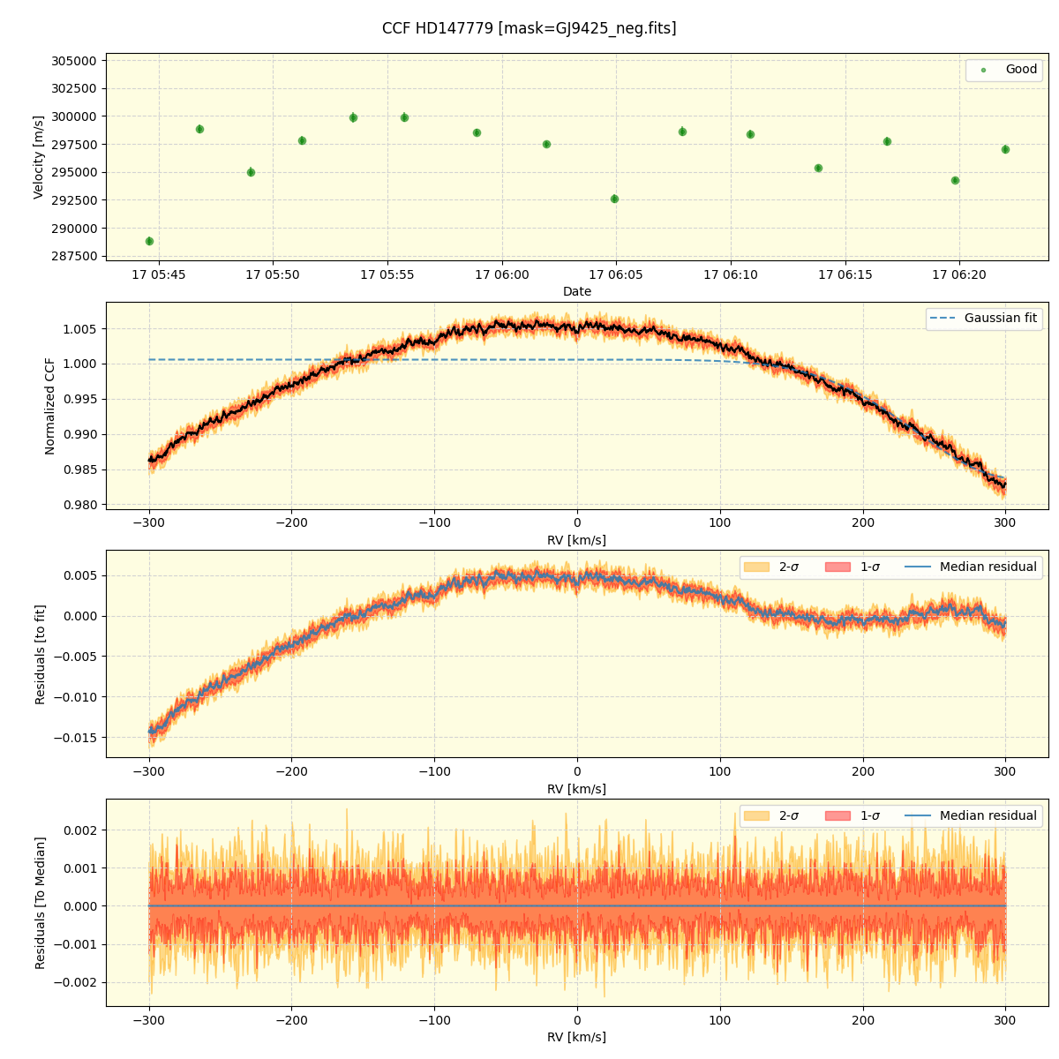The height and width of the screenshot is (1059, 1059).
Task: Click the '0.980' tick on the CCF plot
Action: [x=80, y=505]
